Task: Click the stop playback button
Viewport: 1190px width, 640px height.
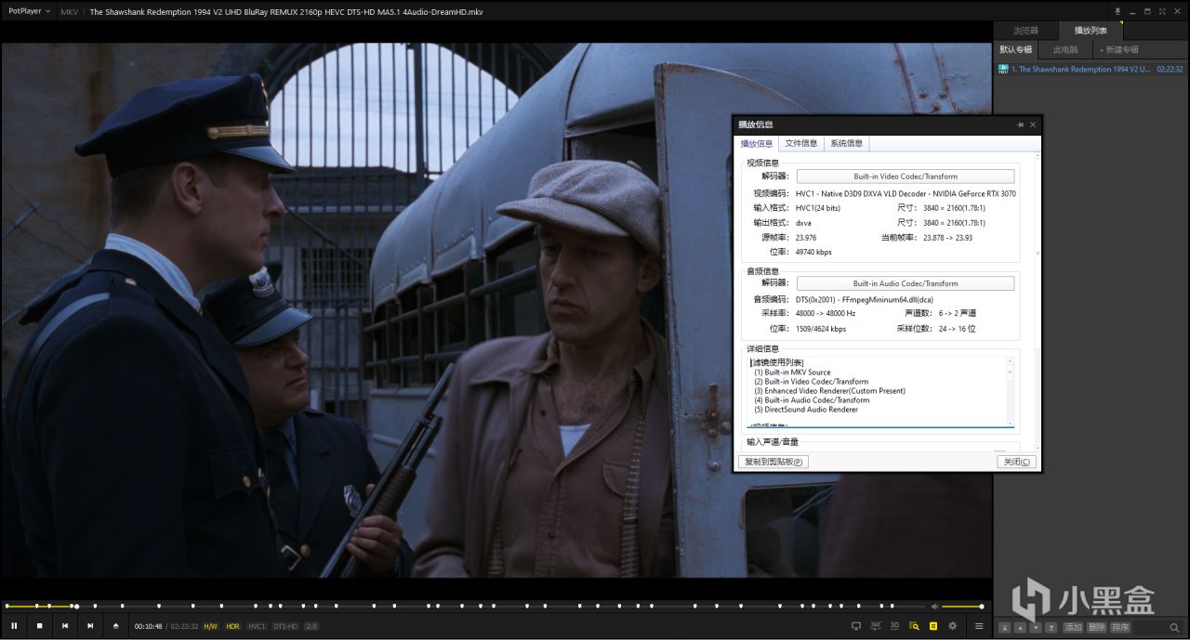Action: [x=39, y=626]
